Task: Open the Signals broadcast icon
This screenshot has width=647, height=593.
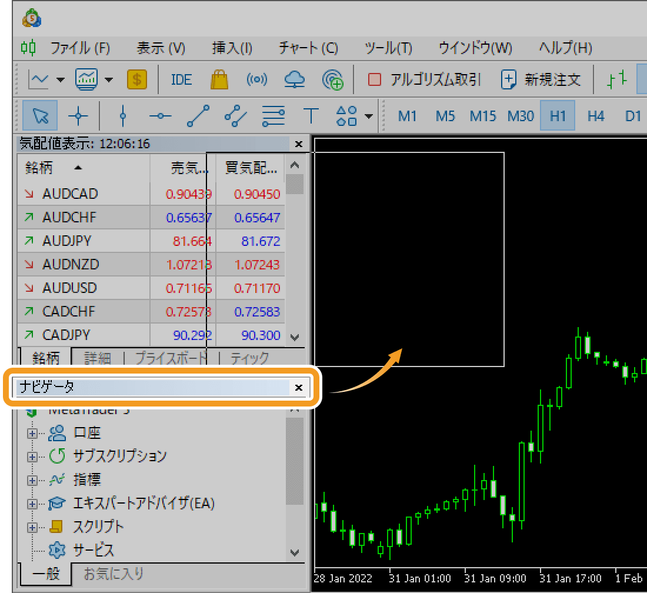Action: (x=256, y=79)
